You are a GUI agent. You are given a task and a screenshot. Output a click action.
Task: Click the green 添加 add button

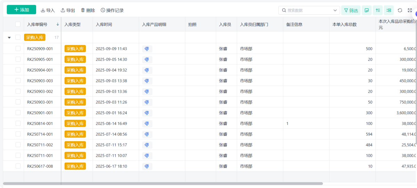point(21,10)
